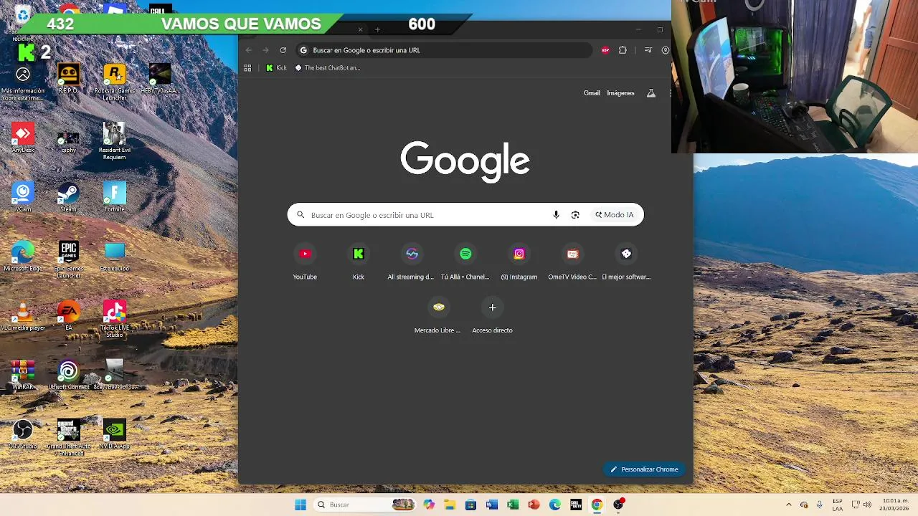Viewport: 918px width, 516px height.
Task: Open the Windows Start menu
Action: pos(301,505)
